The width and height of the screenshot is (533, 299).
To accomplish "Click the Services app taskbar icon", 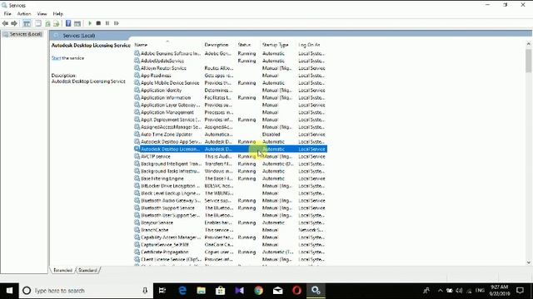I will (x=316, y=291).
